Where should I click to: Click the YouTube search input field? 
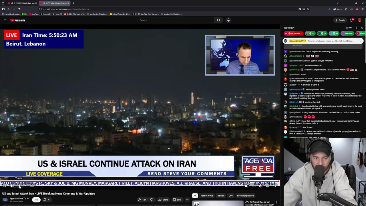coord(176,20)
